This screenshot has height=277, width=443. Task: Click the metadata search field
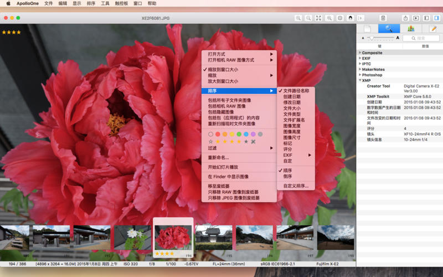point(421,38)
